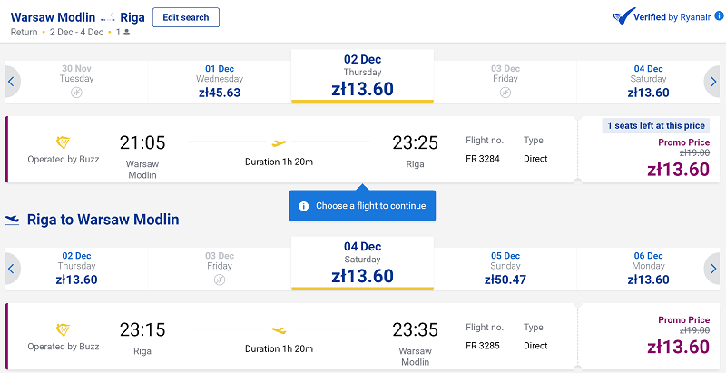Viewport: 726px width, 373px height.
Task: Select 06 Dec Monday return date
Action: pyautogui.click(x=648, y=269)
